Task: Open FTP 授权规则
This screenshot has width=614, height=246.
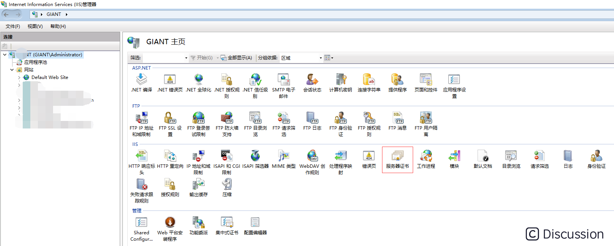Action: point(369,124)
